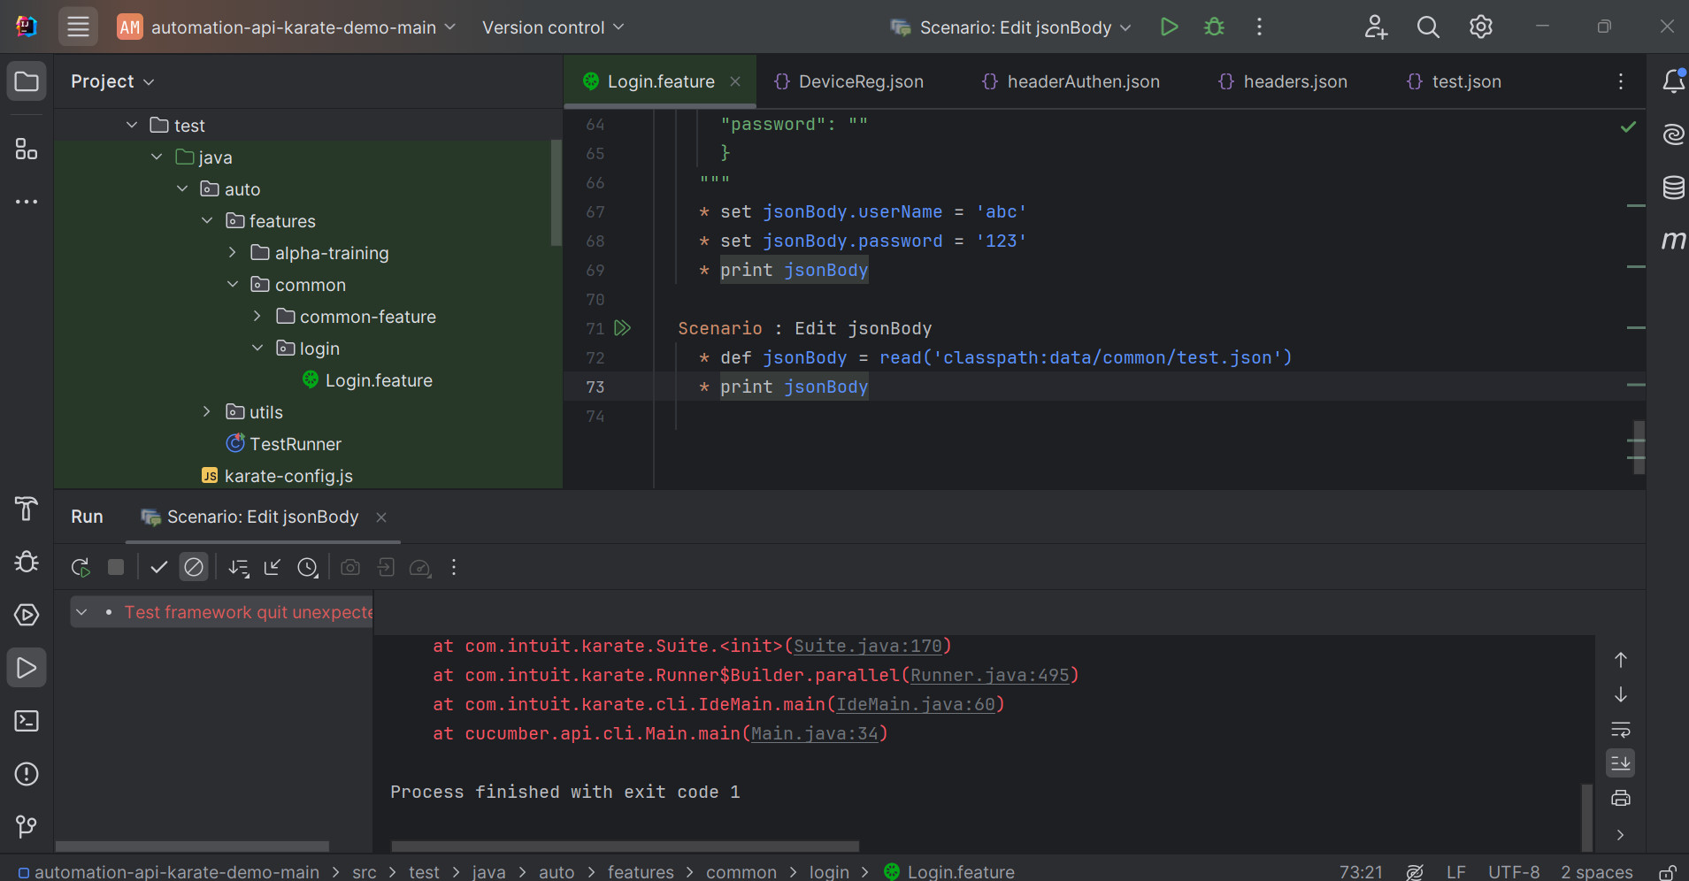1689x881 pixels.
Task: Open the Maven tool window on right sidebar
Action: point(1672,241)
